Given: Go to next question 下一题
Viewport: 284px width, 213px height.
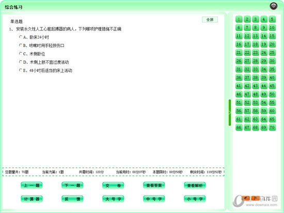Looking at the screenshot, I should 72,185.
